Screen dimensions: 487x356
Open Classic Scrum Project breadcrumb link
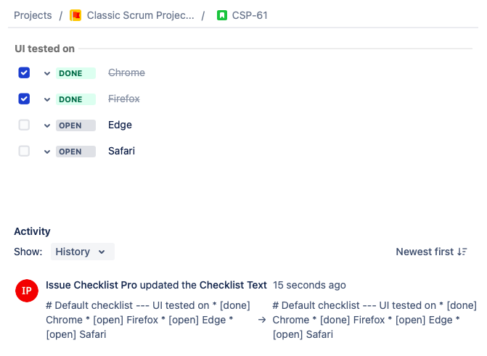[140, 15]
